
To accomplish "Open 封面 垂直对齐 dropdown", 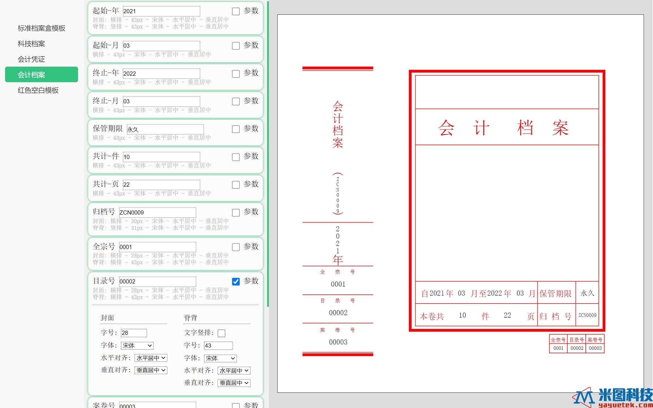I will coord(151,370).
